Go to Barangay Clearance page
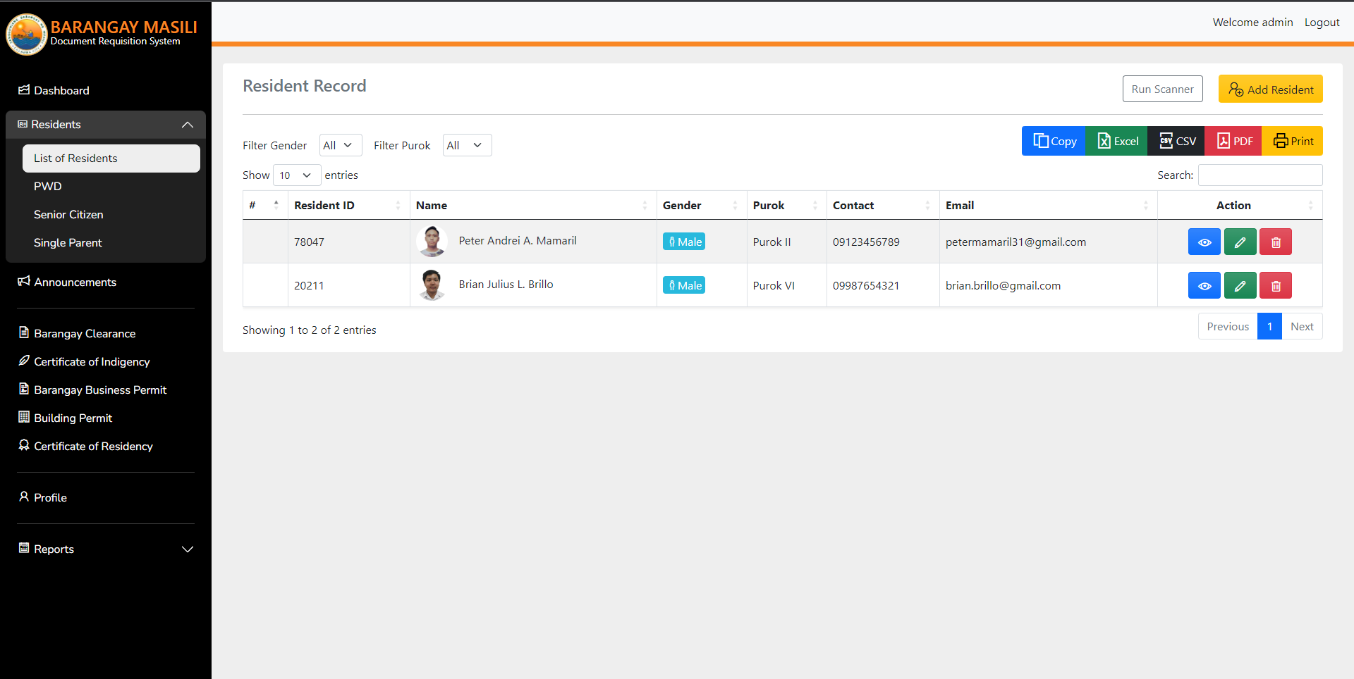This screenshot has width=1354, height=679. pyautogui.click(x=85, y=334)
